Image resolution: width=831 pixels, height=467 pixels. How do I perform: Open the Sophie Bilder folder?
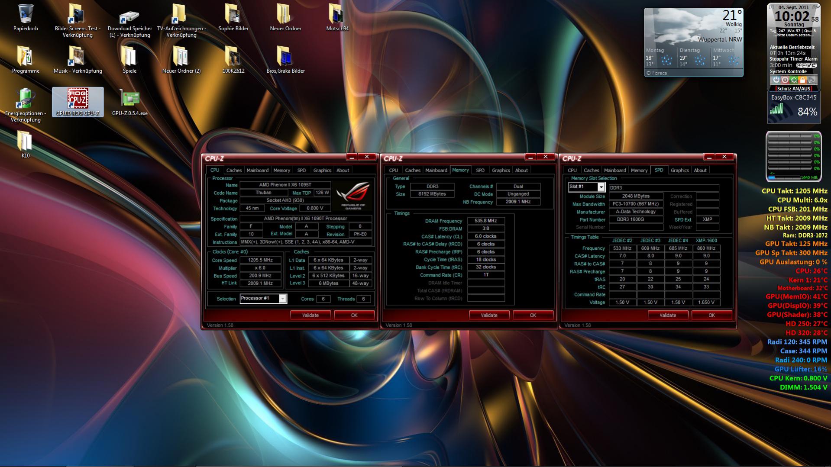pos(233,17)
